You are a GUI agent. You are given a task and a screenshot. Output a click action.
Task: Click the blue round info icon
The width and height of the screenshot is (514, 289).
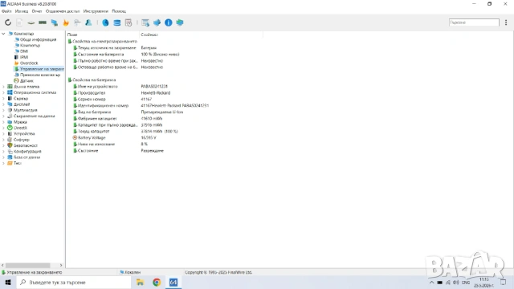[x=169, y=22]
